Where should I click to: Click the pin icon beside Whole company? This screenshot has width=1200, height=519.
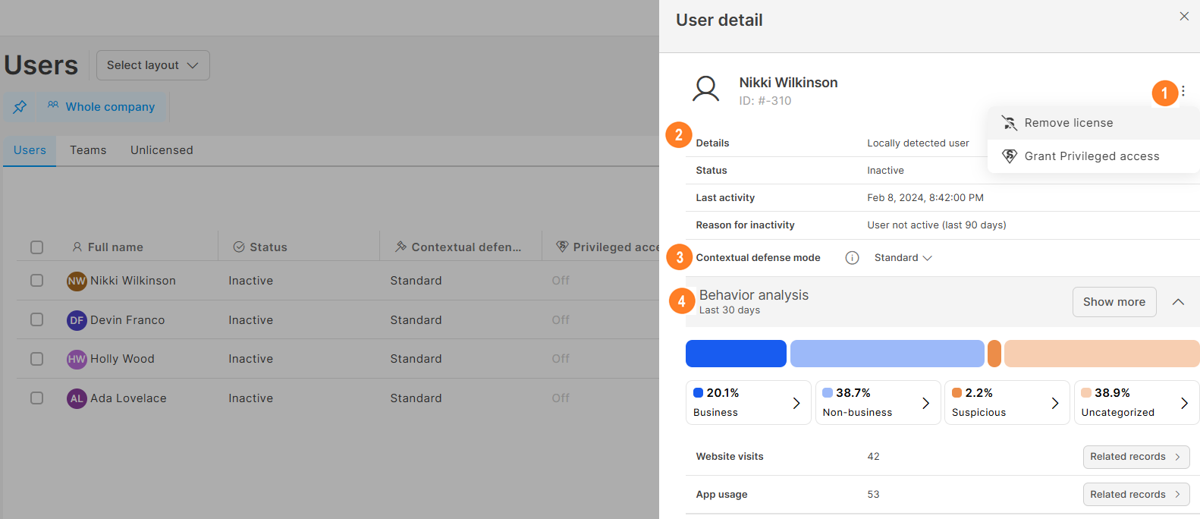20,107
